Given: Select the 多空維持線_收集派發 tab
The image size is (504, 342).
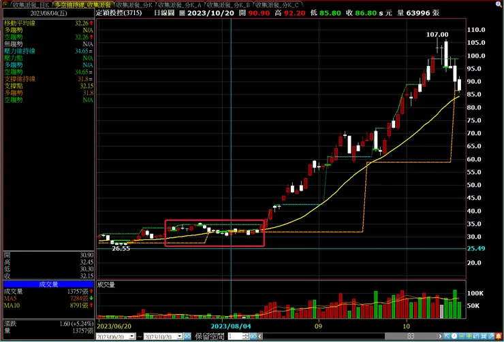Looking at the screenshot, I should tap(82, 5).
